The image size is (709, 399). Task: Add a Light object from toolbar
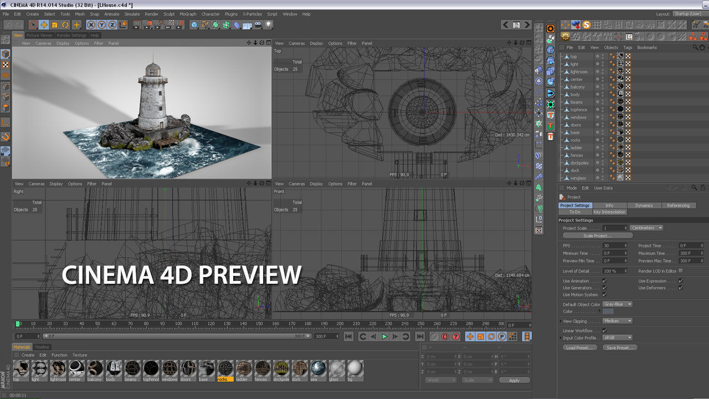269,25
